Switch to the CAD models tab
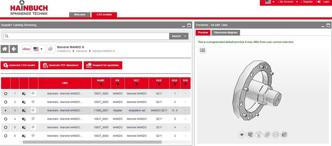The image size is (332, 146). (104, 15)
